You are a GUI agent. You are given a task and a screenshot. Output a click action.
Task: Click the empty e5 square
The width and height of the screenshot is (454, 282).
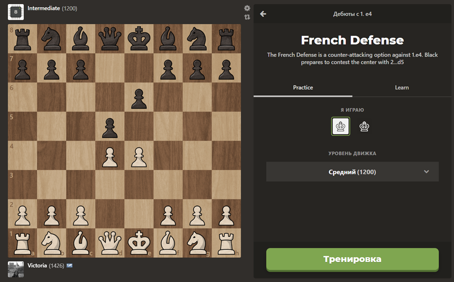pos(139,126)
